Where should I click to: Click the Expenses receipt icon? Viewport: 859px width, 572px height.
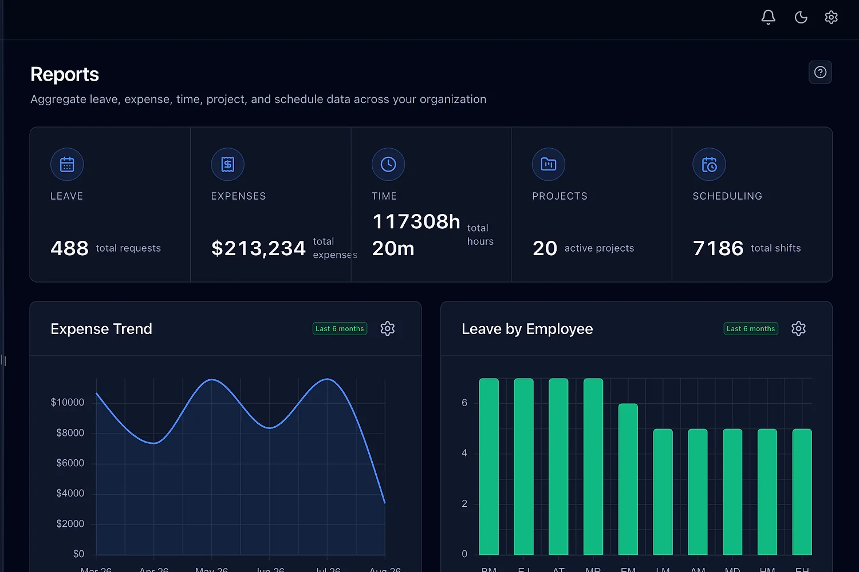[228, 165]
